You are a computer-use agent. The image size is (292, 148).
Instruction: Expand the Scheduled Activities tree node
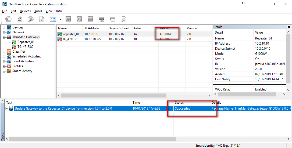[4, 57]
